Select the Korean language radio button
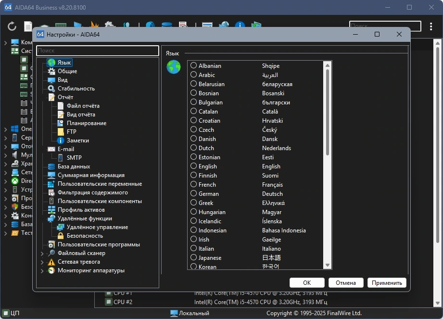This screenshot has width=443, height=319. tap(193, 266)
